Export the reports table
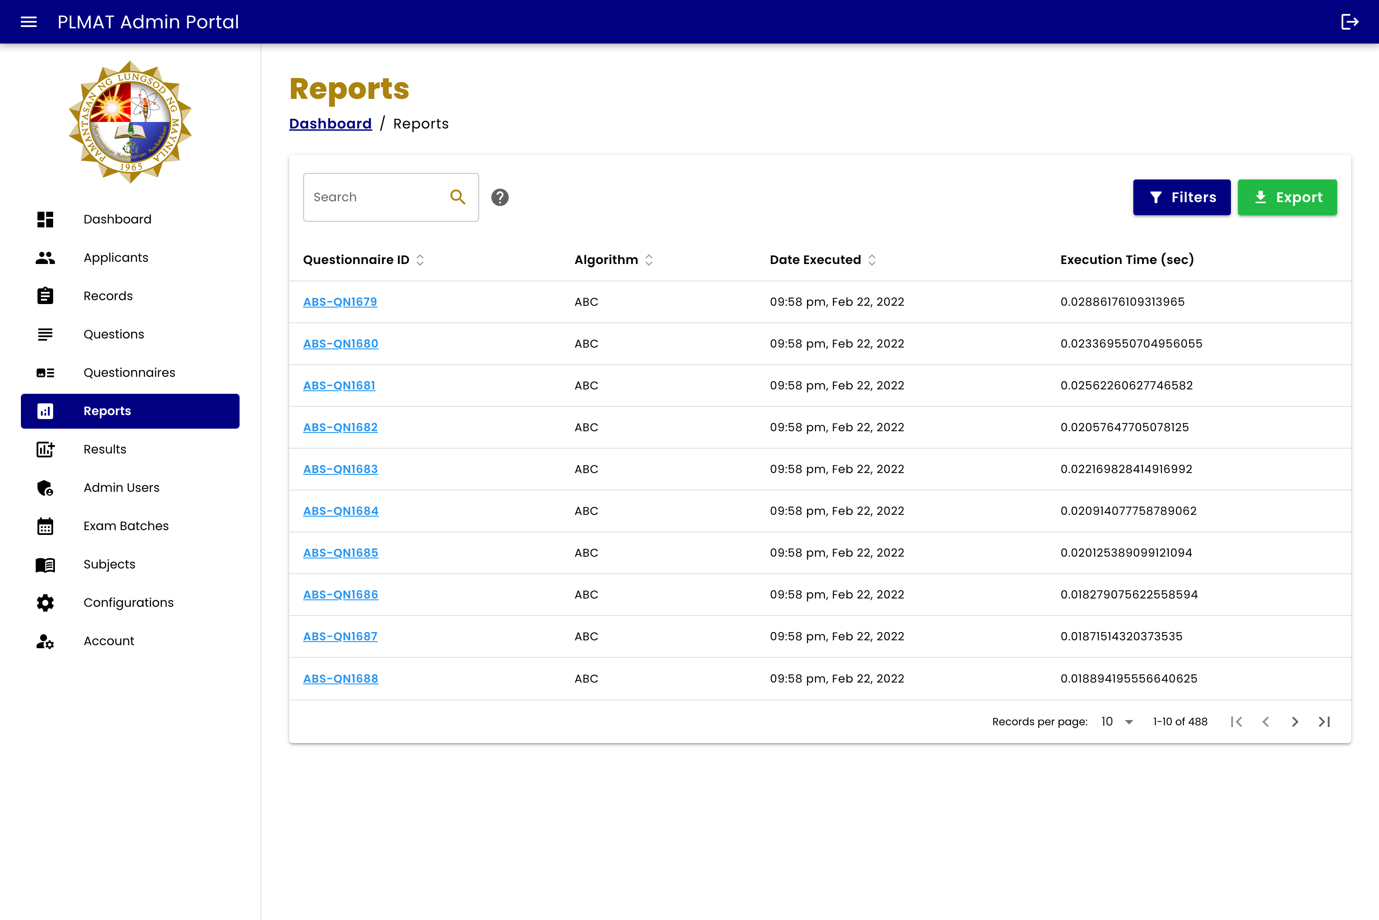Image resolution: width=1379 pixels, height=920 pixels. tap(1287, 197)
